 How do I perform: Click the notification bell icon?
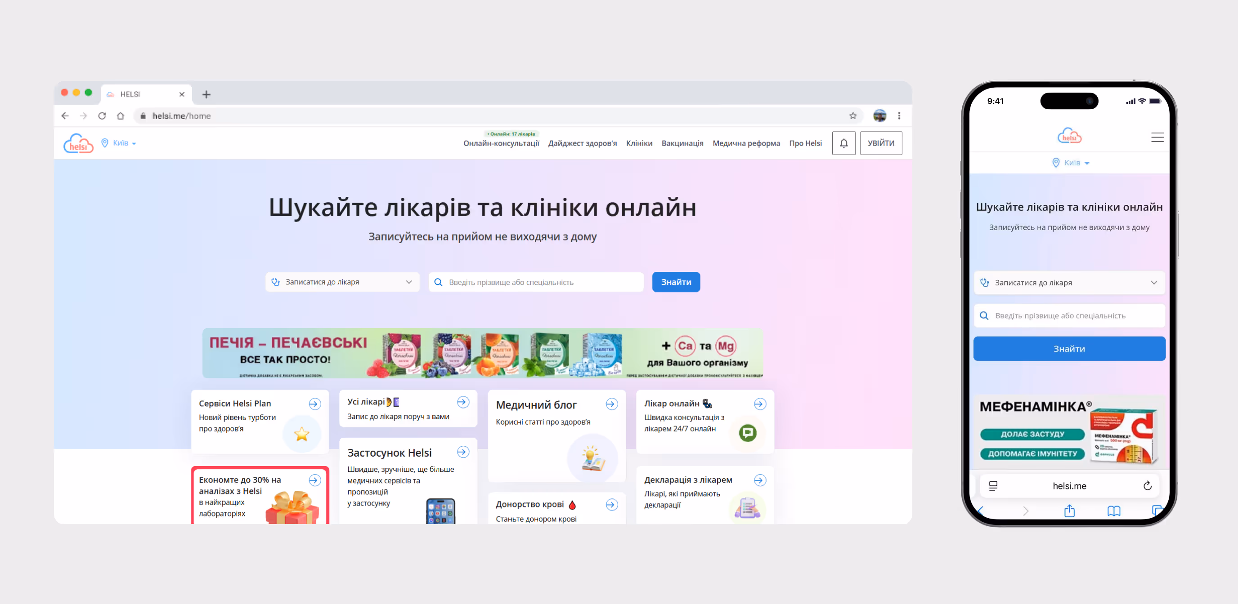843,143
